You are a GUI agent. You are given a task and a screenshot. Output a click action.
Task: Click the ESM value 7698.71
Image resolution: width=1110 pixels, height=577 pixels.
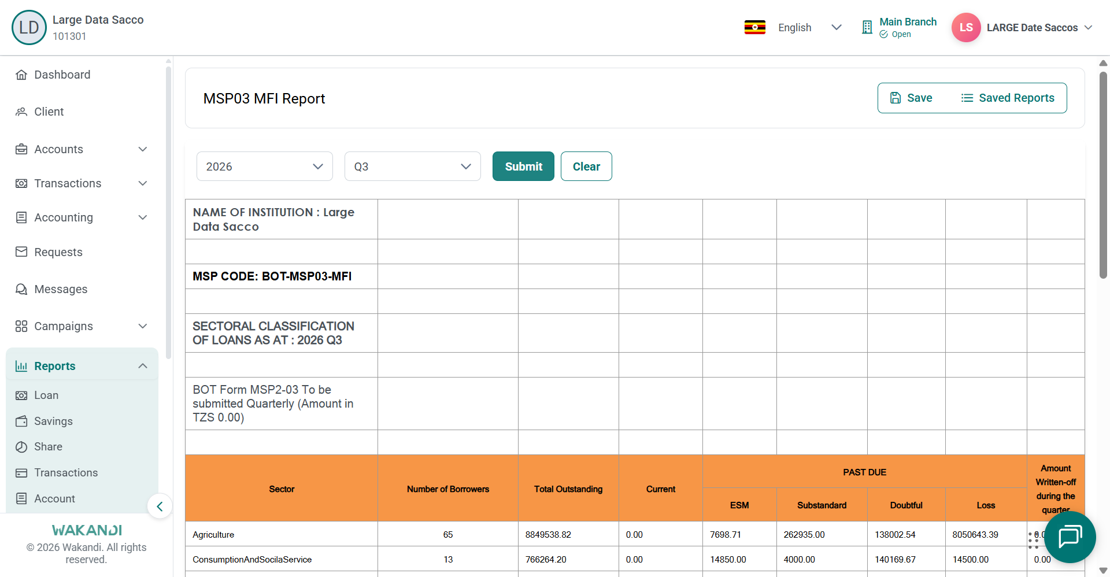[725, 535]
